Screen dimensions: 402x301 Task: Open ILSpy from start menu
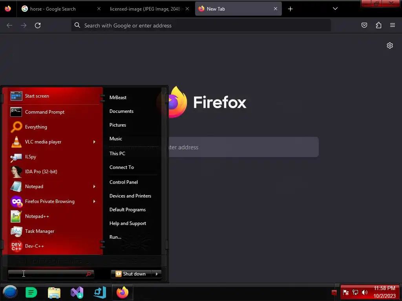point(54,157)
